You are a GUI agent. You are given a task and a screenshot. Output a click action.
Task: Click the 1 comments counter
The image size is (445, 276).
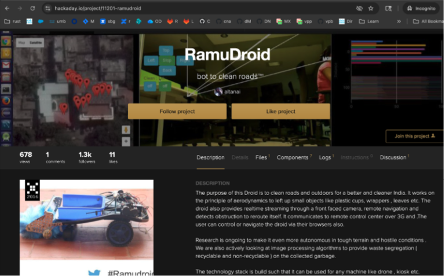tap(56, 157)
